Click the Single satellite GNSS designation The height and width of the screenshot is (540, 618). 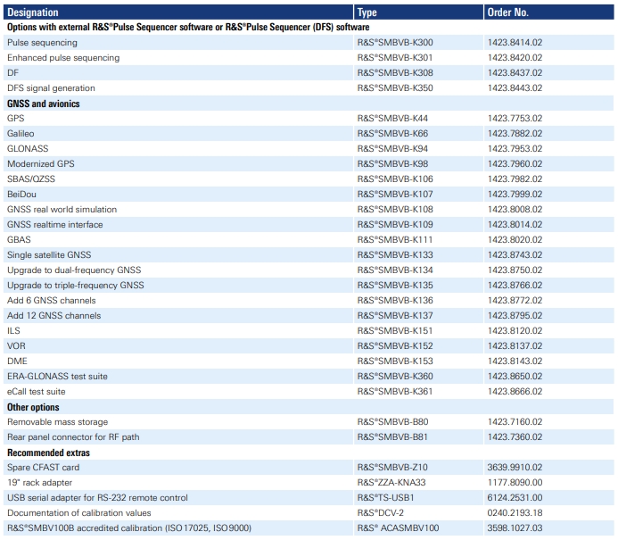[x=49, y=255]
